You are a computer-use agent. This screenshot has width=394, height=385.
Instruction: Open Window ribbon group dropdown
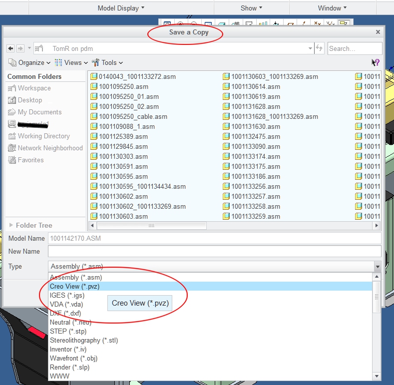(x=332, y=8)
